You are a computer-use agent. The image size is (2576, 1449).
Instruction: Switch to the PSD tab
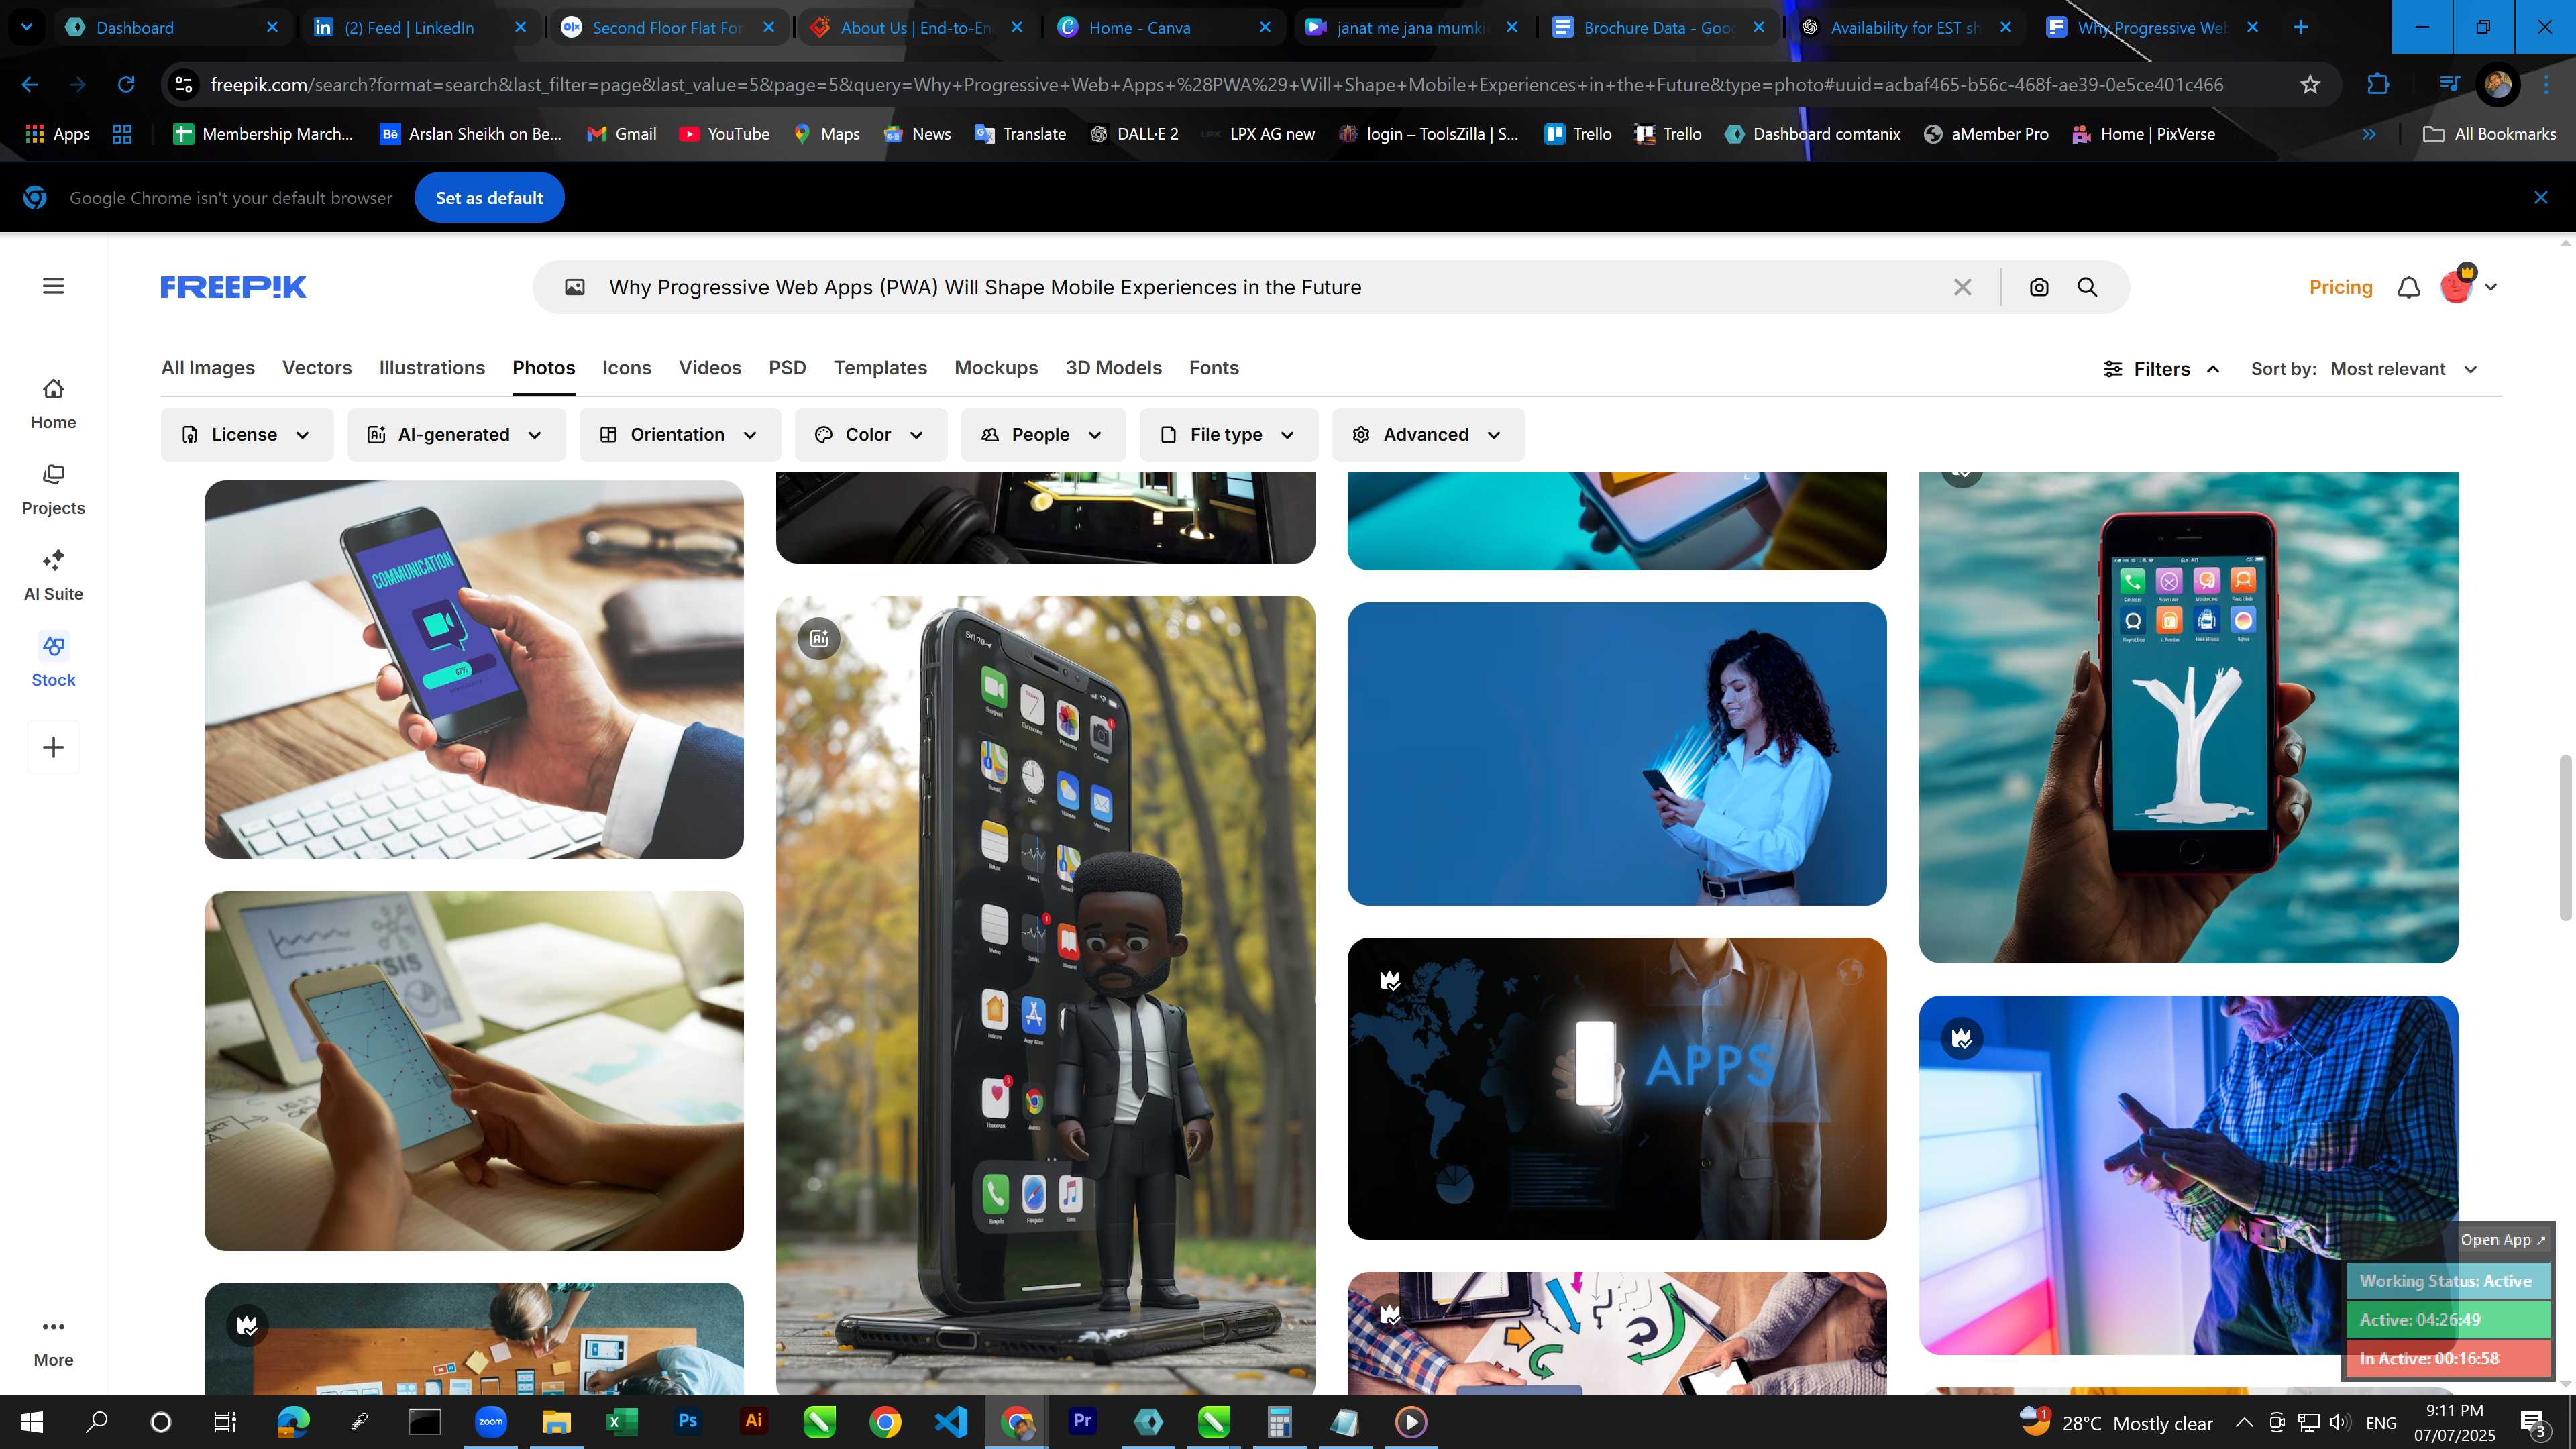point(787,368)
